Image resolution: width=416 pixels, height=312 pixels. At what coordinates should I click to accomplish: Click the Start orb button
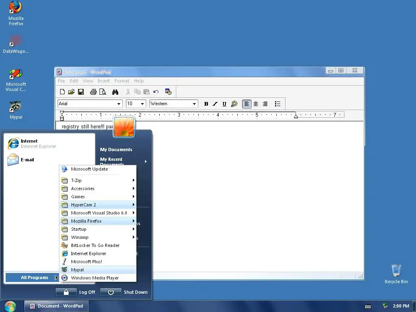tap(10, 306)
